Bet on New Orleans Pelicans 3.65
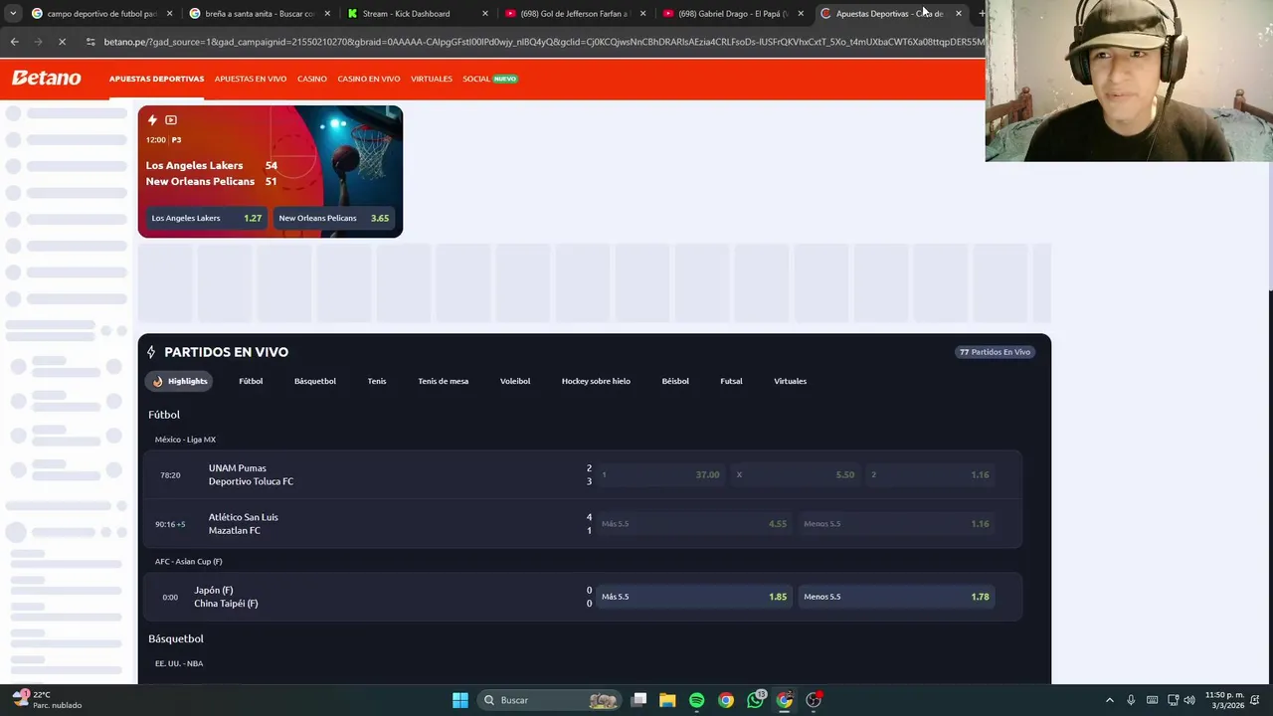This screenshot has width=1273, height=716. 334,218
